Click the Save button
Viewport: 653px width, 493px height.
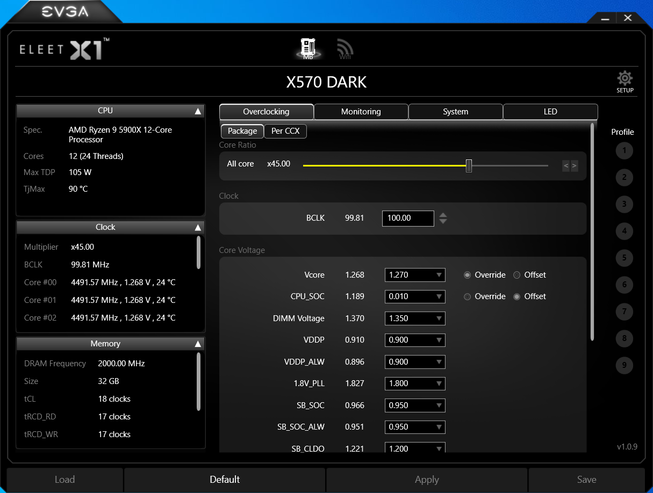point(587,480)
